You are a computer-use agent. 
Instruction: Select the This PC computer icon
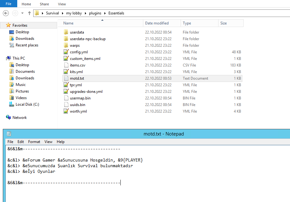8,58
